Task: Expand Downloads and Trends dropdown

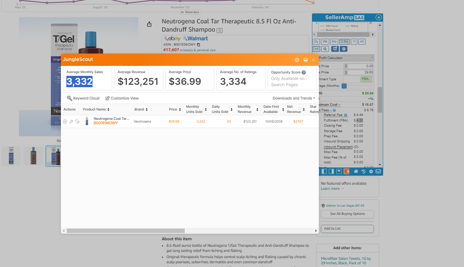Action: (x=294, y=98)
